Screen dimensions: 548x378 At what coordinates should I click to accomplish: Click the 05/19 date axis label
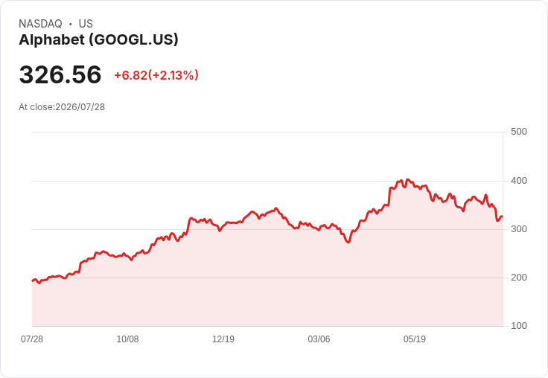[415, 339]
